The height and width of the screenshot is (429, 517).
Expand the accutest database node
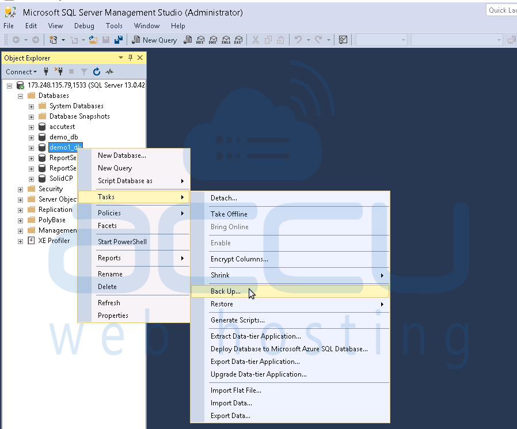pyautogui.click(x=31, y=127)
